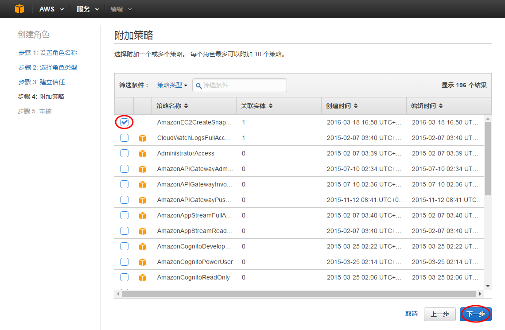The width and height of the screenshot is (505, 330).
Task: Check the AmazonAppStreamRead policy checkbox
Action: tap(124, 231)
